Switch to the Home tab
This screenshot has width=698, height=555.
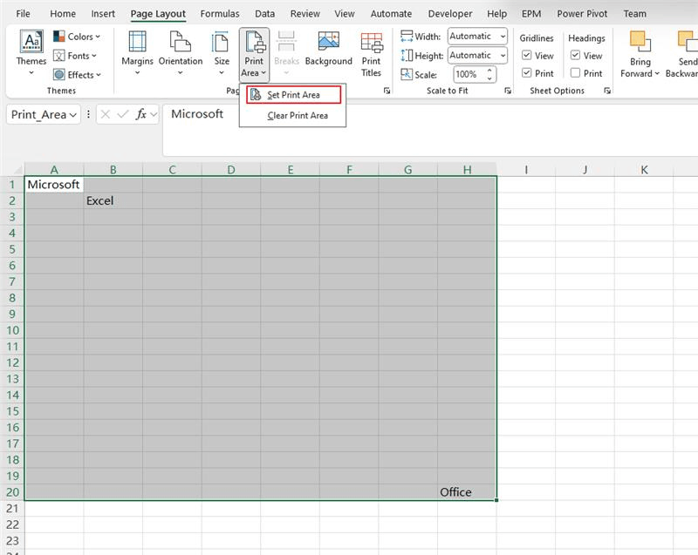(x=63, y=14)
